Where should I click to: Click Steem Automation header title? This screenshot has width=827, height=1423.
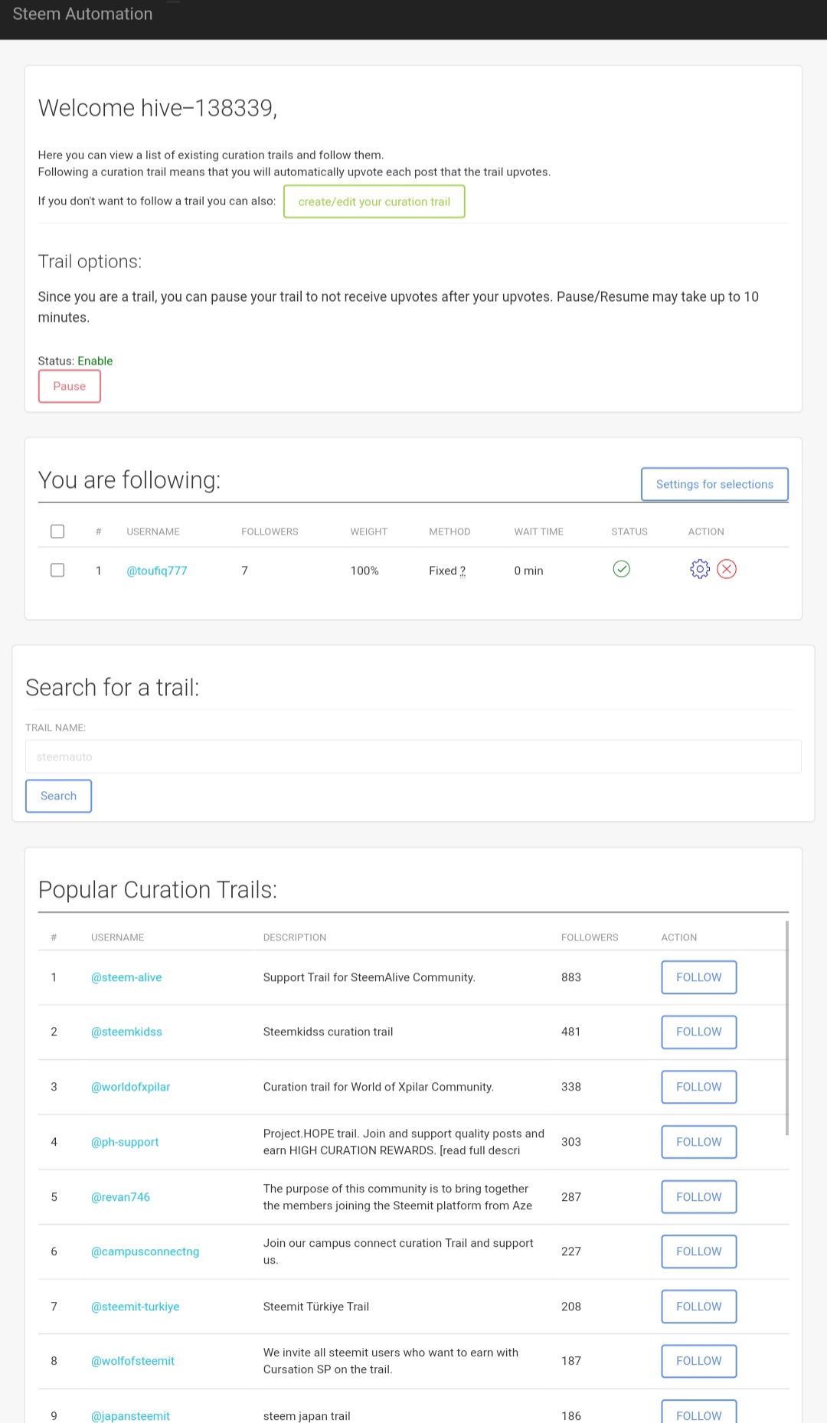83,14
